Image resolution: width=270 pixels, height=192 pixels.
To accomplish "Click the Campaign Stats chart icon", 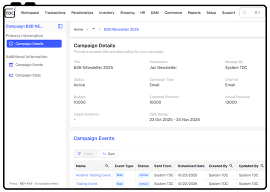I will click(11, 75).
